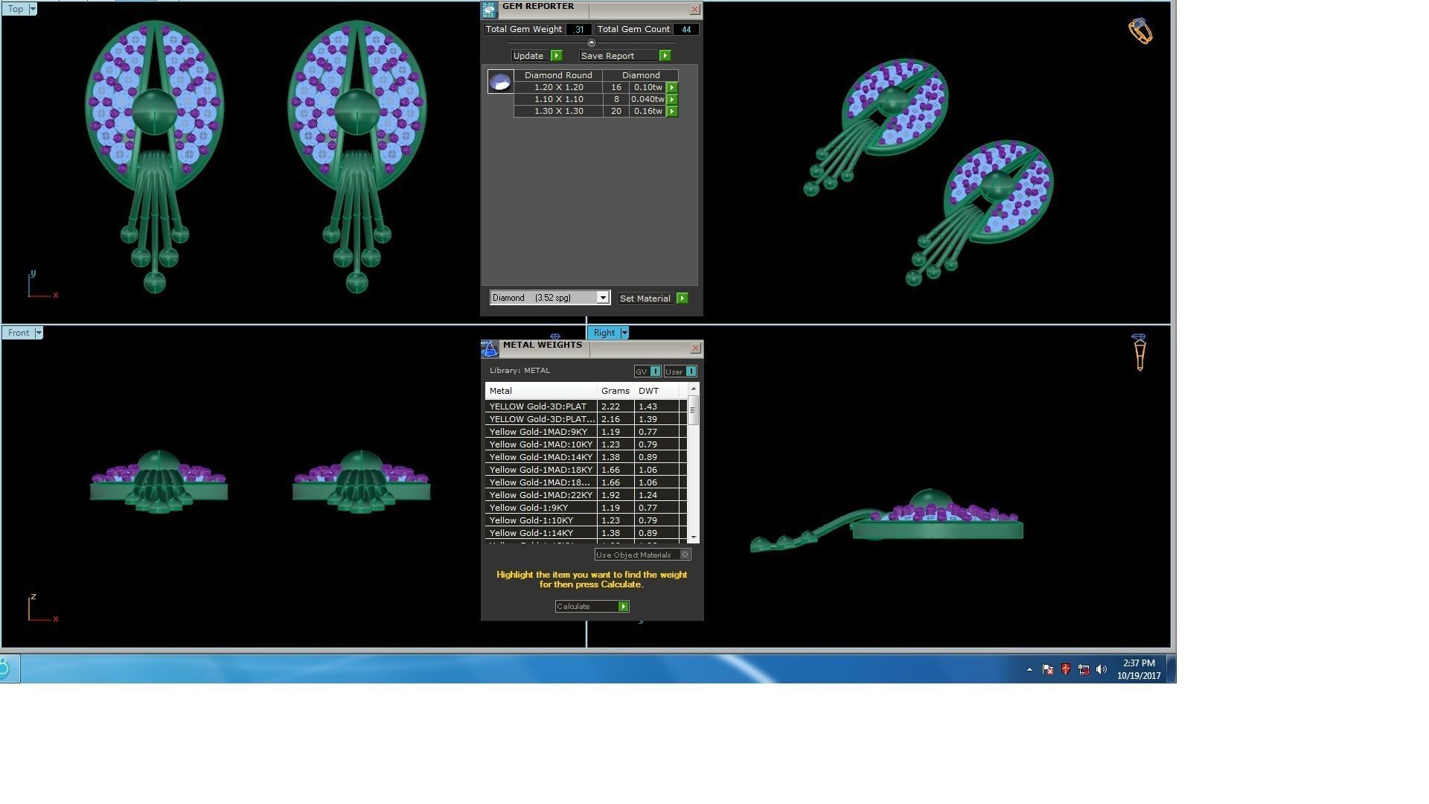The height and width of the screenshot is (804, 1429).
Task: Open the Top viewport dropdown arrow
Action: click(33, 9)
